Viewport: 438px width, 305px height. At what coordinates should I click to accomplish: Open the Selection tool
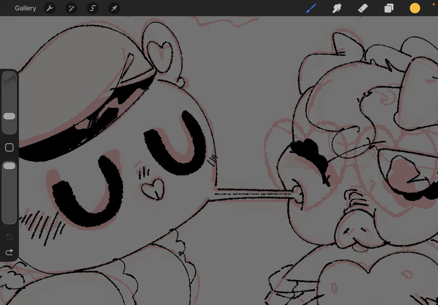point(93,8)
